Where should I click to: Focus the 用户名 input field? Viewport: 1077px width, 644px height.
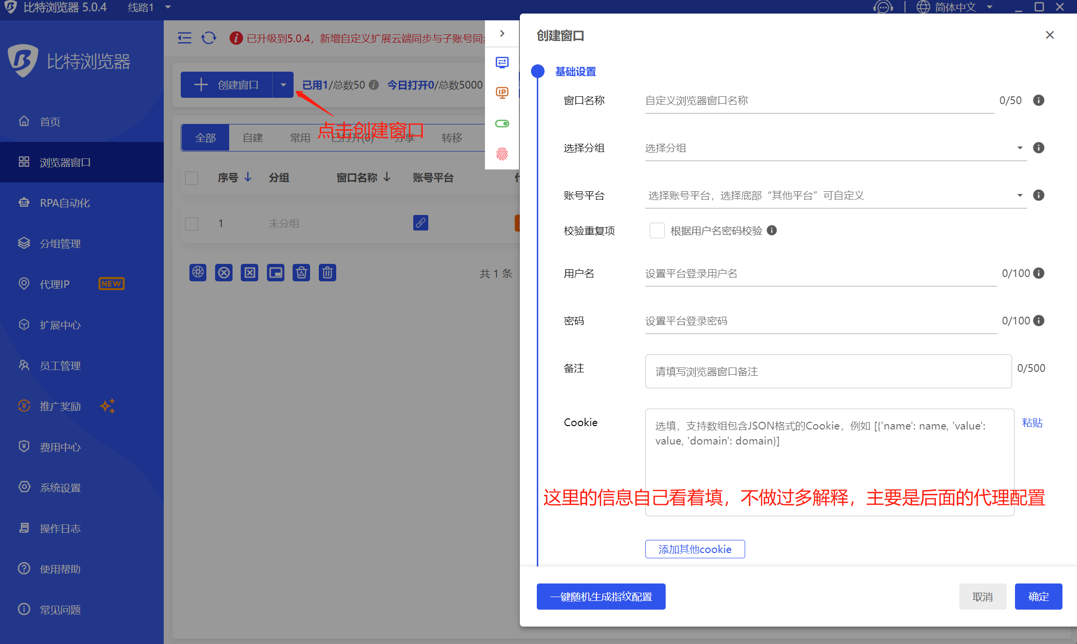tap(821, 274)
